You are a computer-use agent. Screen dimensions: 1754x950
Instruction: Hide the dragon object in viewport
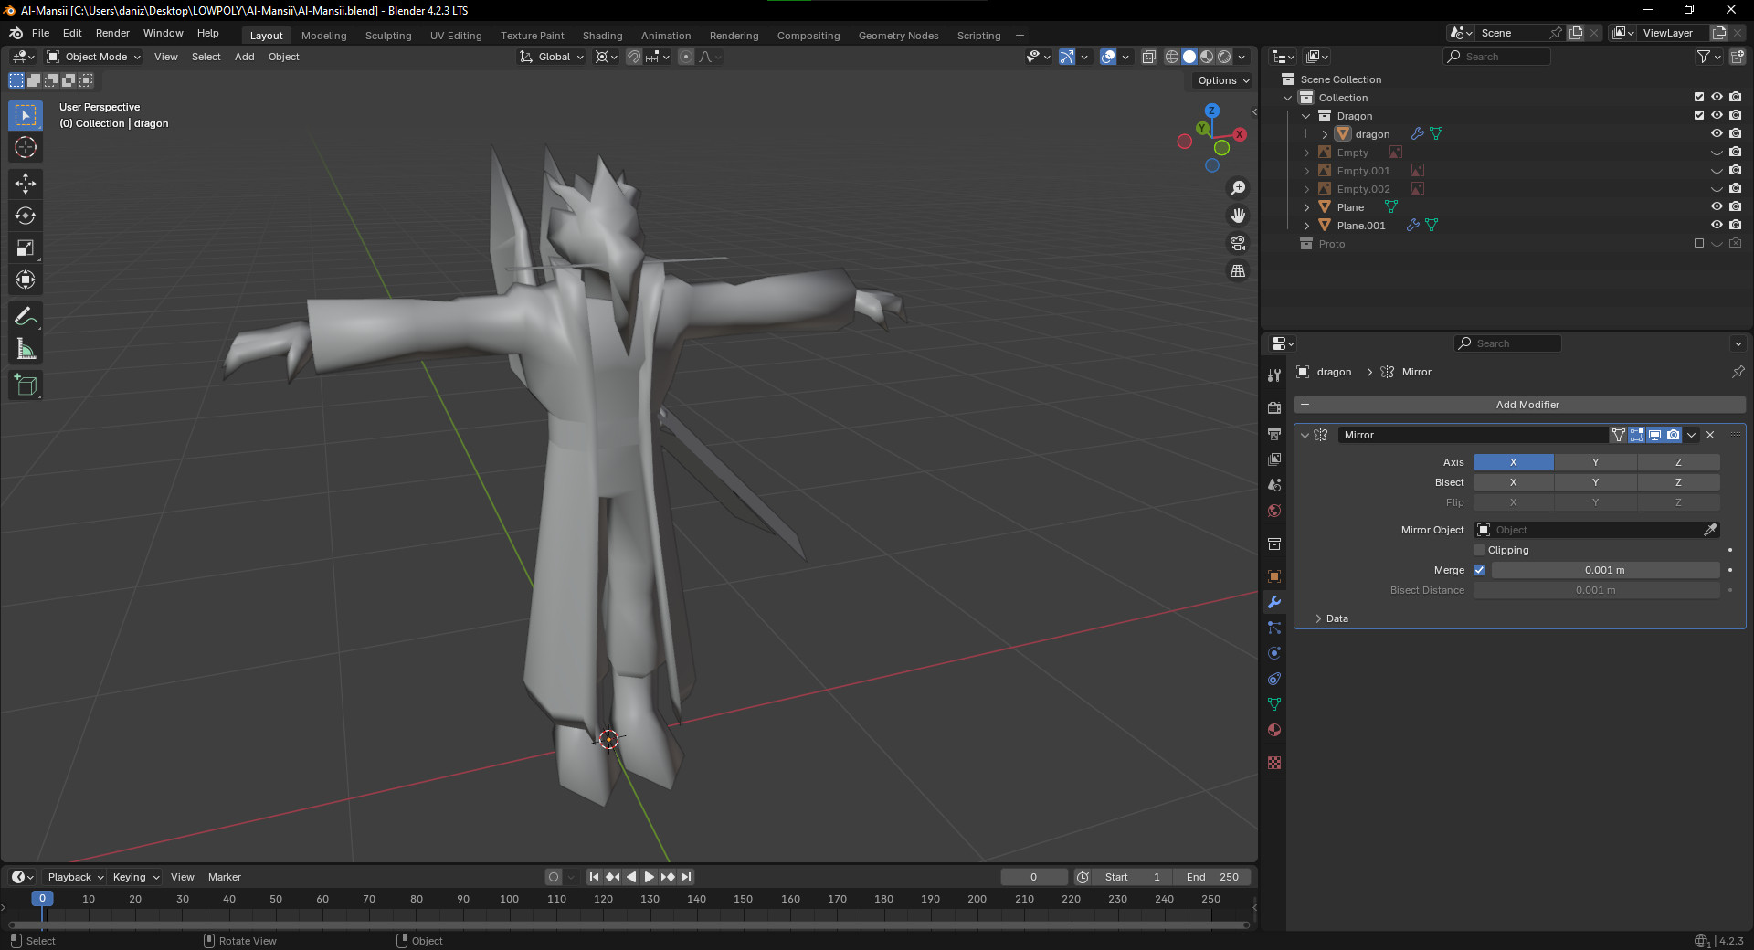tap(1717, 133)
